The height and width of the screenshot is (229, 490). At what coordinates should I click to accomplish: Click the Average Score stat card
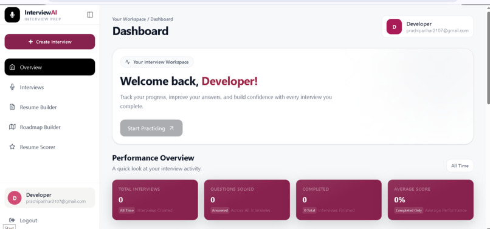(x=430, y=200)
